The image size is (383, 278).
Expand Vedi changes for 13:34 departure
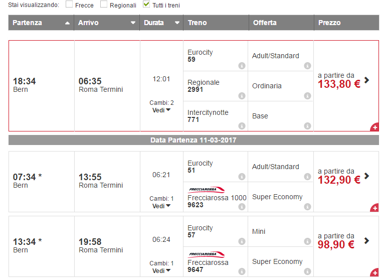(161, 270)
